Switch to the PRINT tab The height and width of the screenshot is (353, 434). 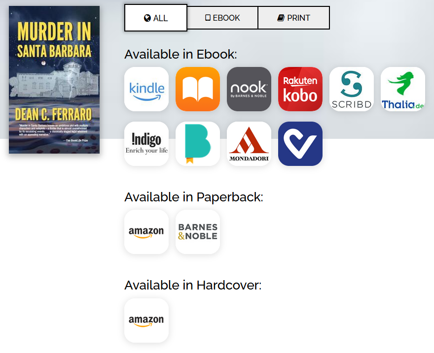(293, 18)
